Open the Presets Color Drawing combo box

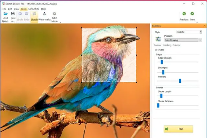point(200,40)
